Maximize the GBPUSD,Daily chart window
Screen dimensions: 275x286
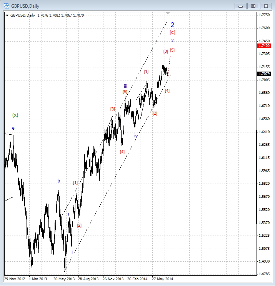[x=253, y=6]
